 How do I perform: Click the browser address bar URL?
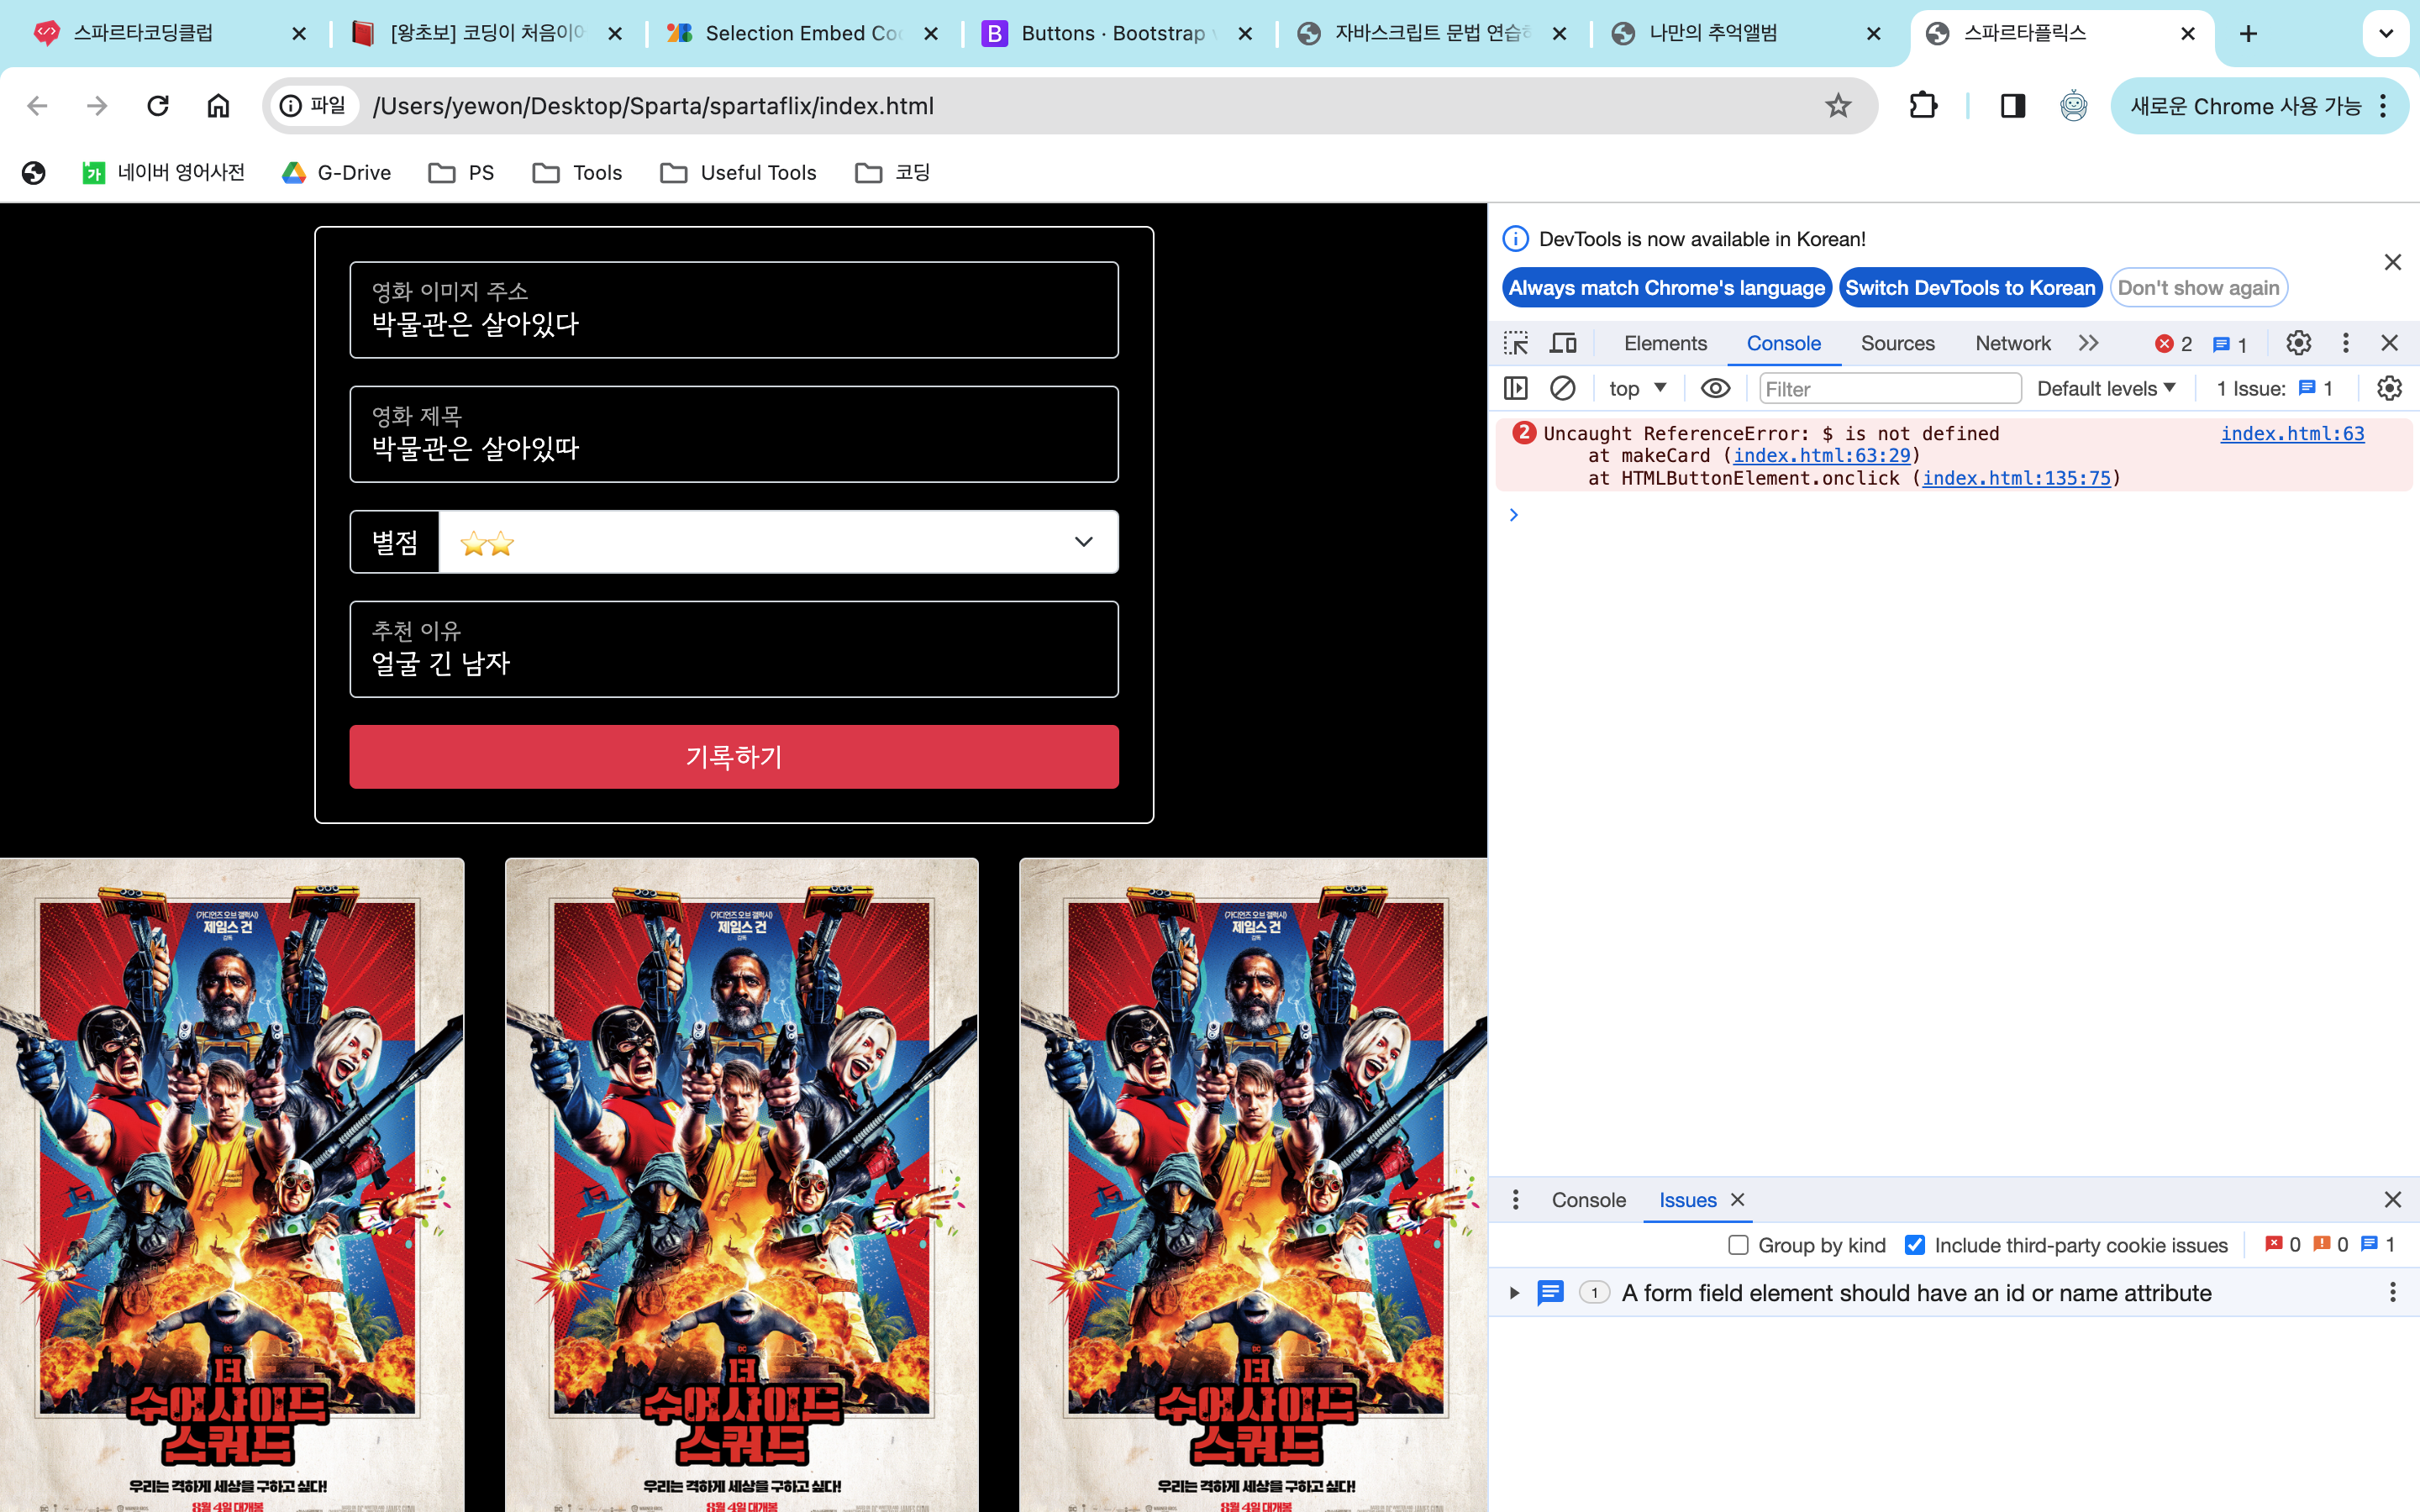click(x=653, y=106)
